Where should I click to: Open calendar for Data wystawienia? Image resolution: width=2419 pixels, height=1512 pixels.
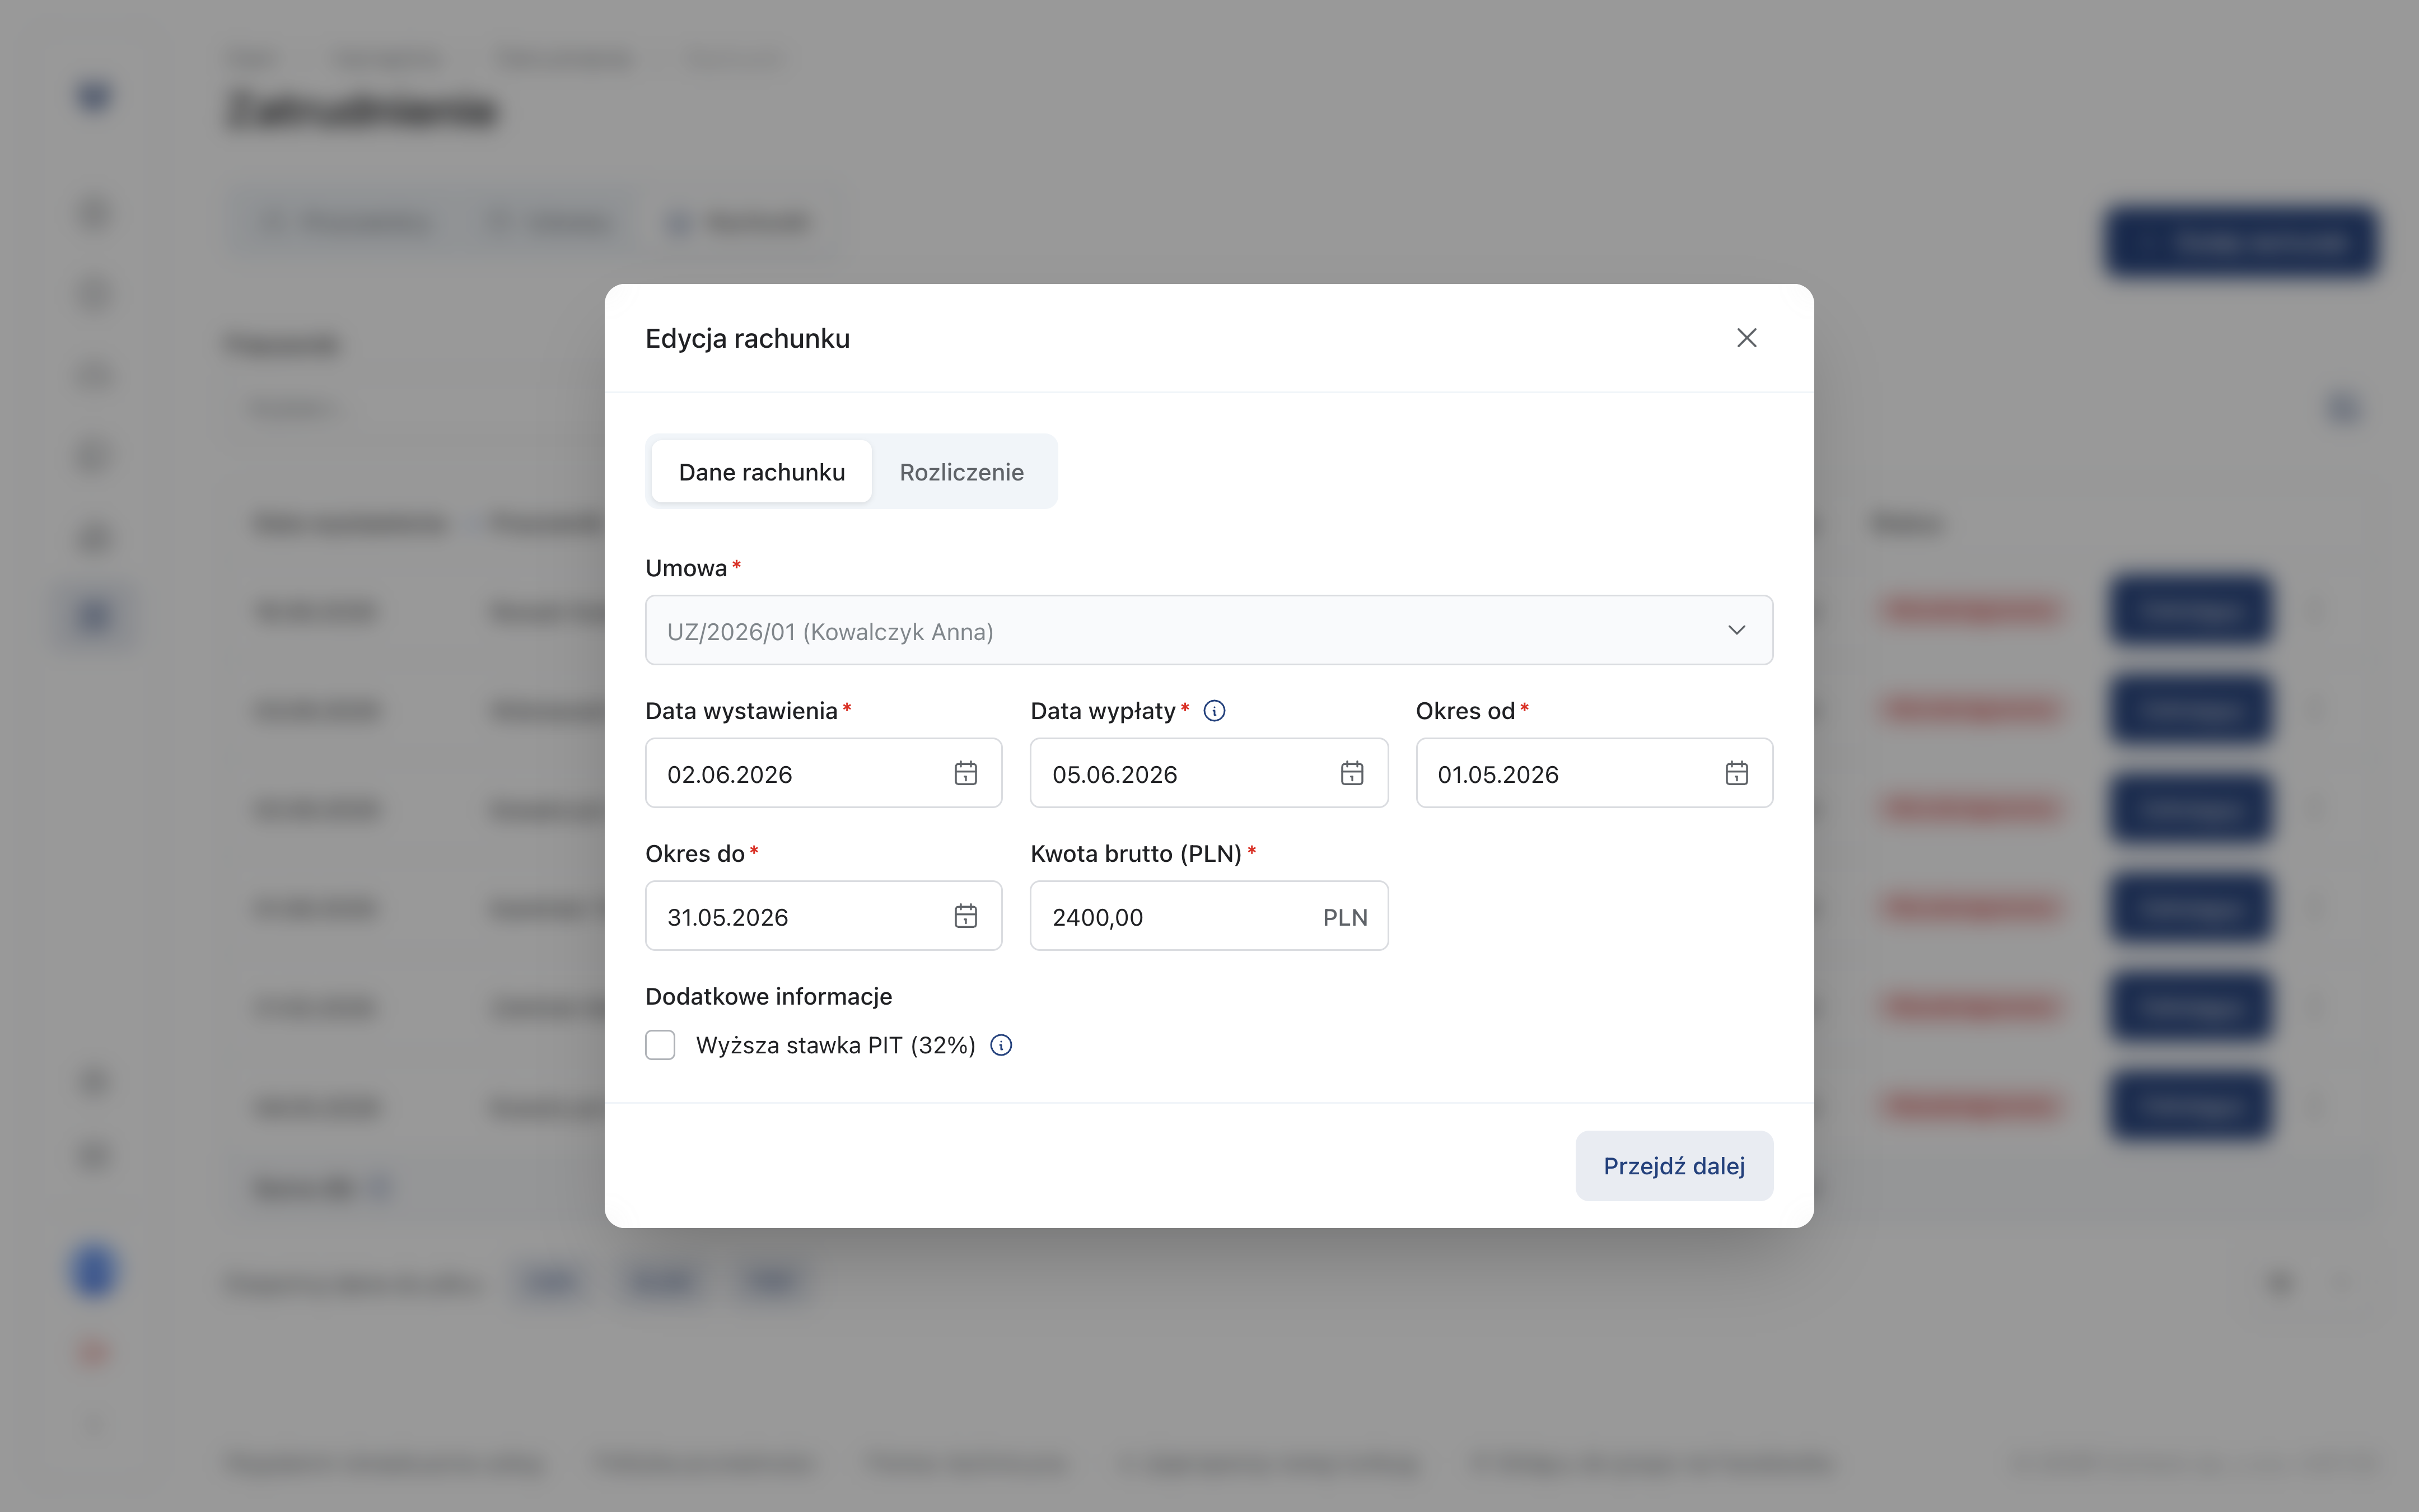[x=965, y=773]
